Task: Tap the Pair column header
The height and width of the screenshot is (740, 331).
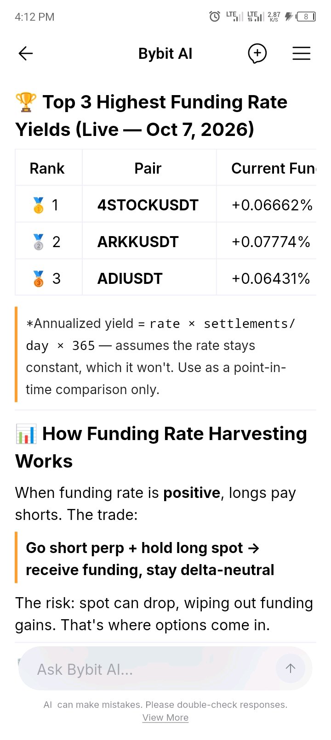Action: point(148,169)
